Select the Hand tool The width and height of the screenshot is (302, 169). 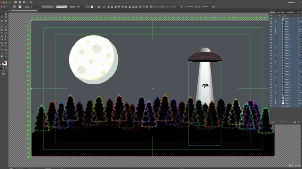pos(2,56)
